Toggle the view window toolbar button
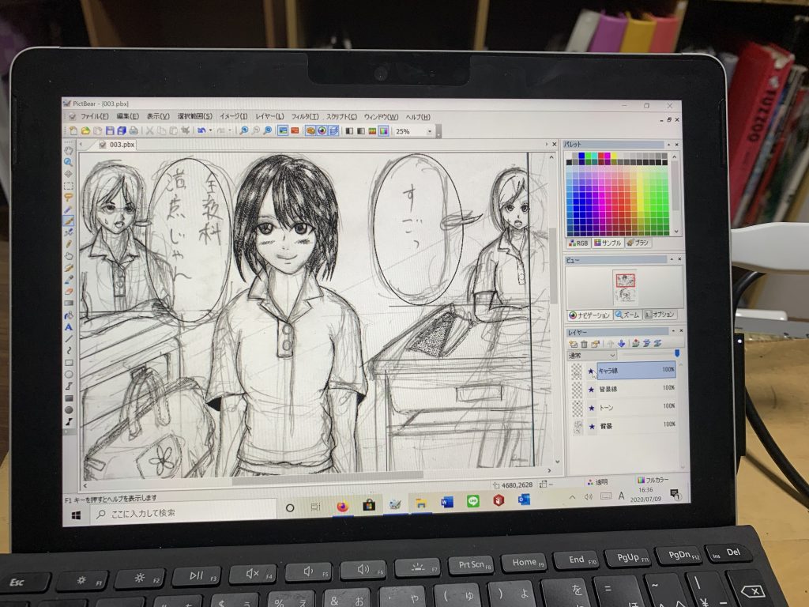The width and height of the screenshot is (809, 607). point(322,131)
